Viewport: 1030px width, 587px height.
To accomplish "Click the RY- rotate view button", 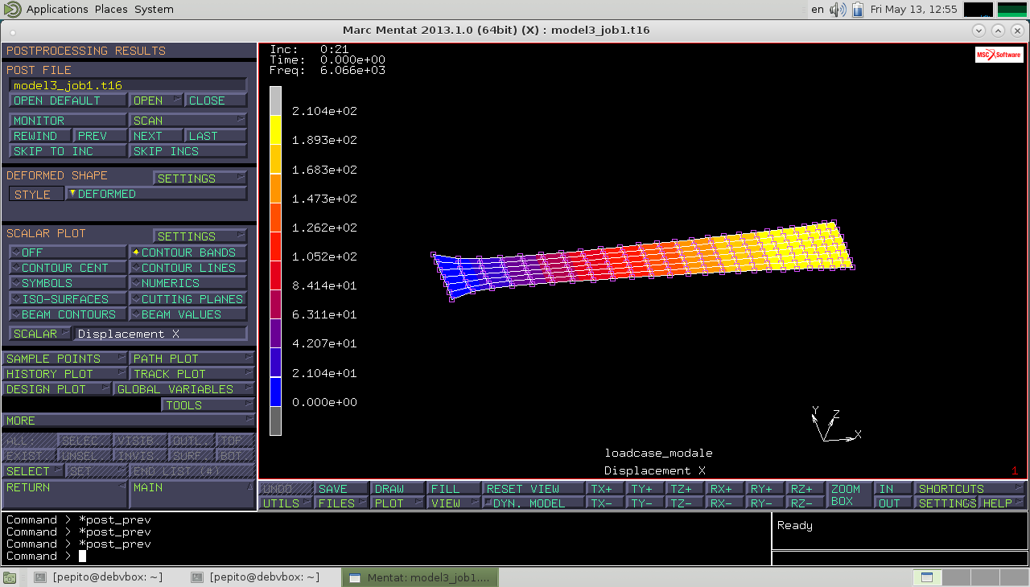I will point(766,503).
